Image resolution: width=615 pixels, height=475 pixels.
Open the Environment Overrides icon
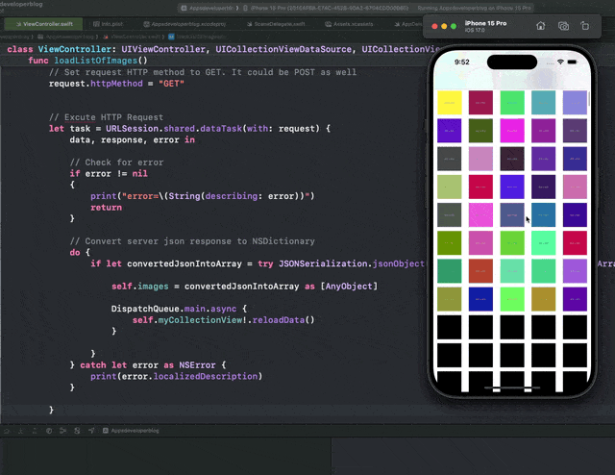pyautogui.click(x=77, y=431)
